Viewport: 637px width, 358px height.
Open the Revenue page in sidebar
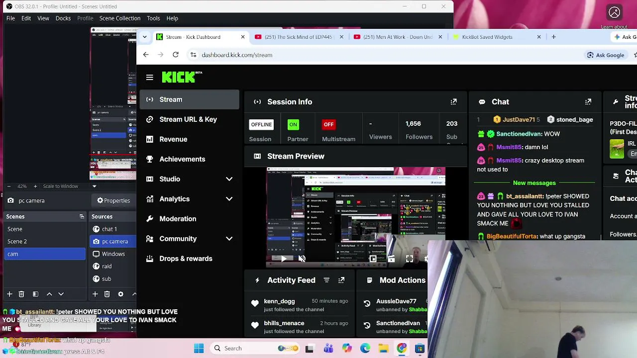click(x=189, y=139)
